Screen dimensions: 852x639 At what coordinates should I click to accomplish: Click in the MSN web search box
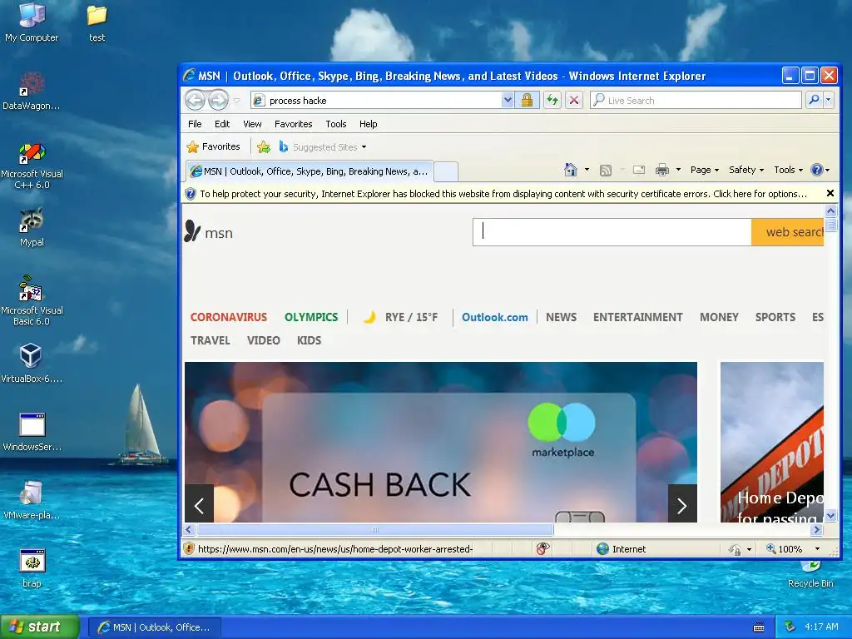[x=612, y=232]
